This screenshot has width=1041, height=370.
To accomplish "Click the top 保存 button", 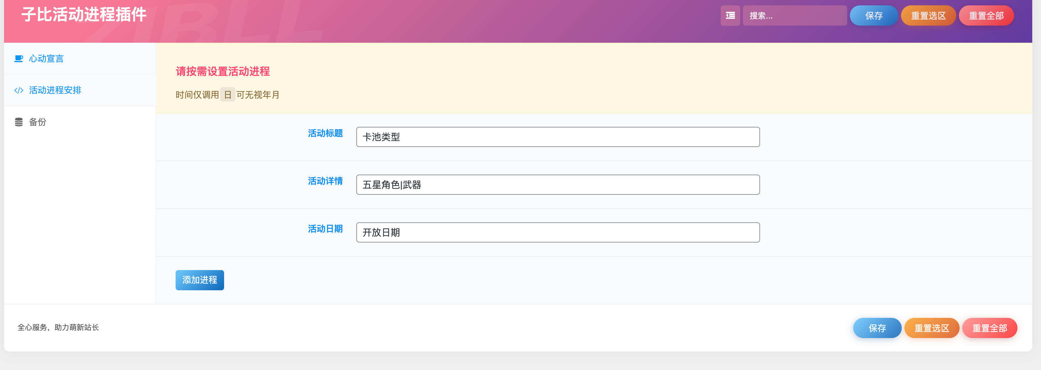I will pos(873,15).
